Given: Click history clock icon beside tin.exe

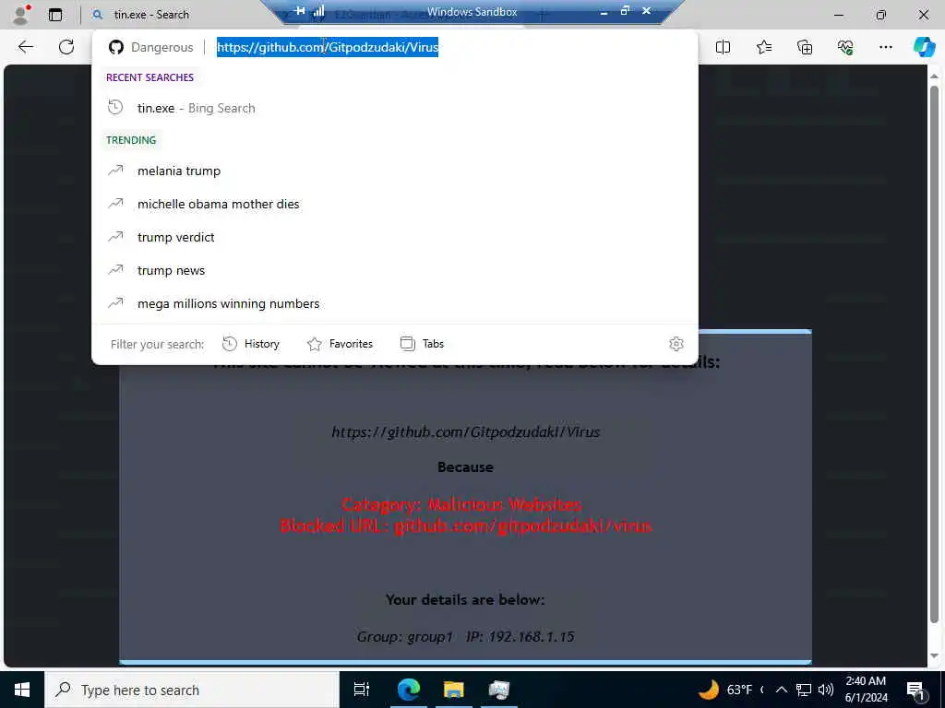Looking at the screenshot, I should pos(115,108).
